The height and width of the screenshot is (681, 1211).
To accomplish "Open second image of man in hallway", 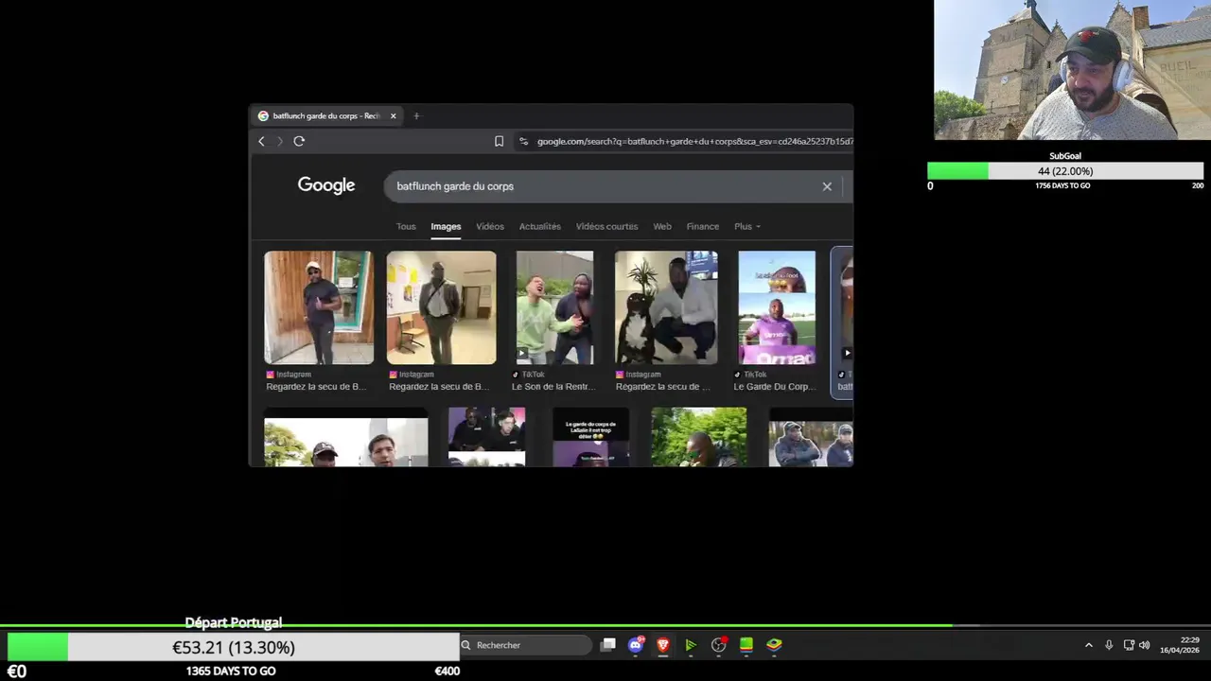I will (x=441, y=307).
